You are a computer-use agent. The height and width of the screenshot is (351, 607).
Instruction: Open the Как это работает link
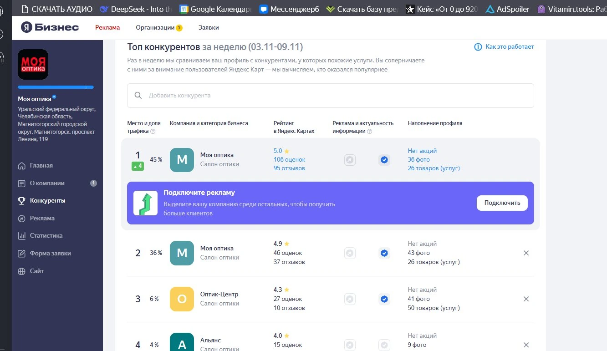(510, 47)
